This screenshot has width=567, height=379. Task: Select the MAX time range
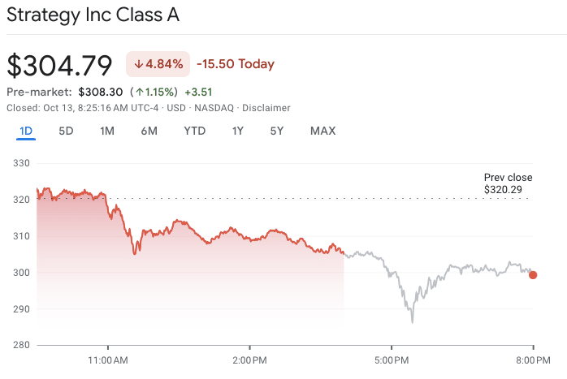(322, 131)
